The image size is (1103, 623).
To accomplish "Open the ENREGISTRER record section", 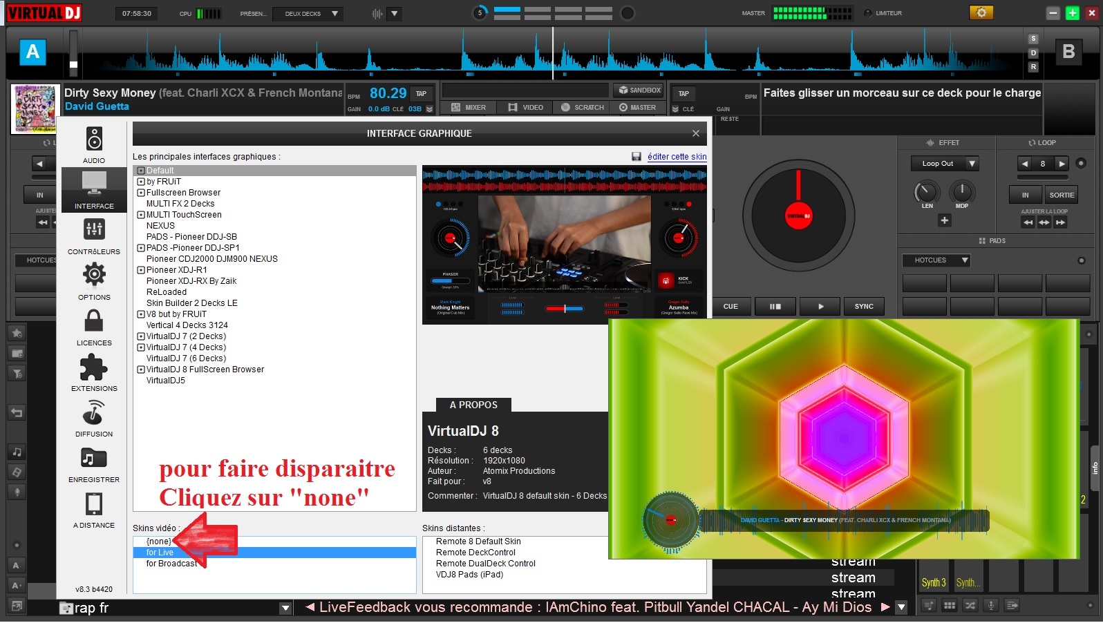I will [94, 464].
